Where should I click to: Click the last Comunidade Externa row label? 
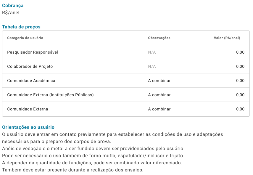point(28,109)
